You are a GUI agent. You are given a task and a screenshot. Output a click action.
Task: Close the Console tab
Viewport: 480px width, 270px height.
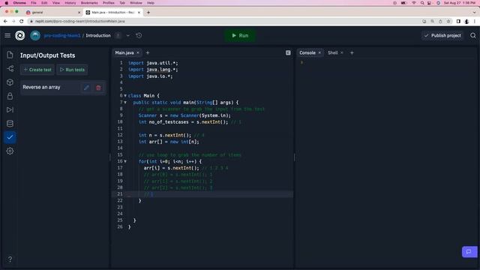(x=319, y=52)
